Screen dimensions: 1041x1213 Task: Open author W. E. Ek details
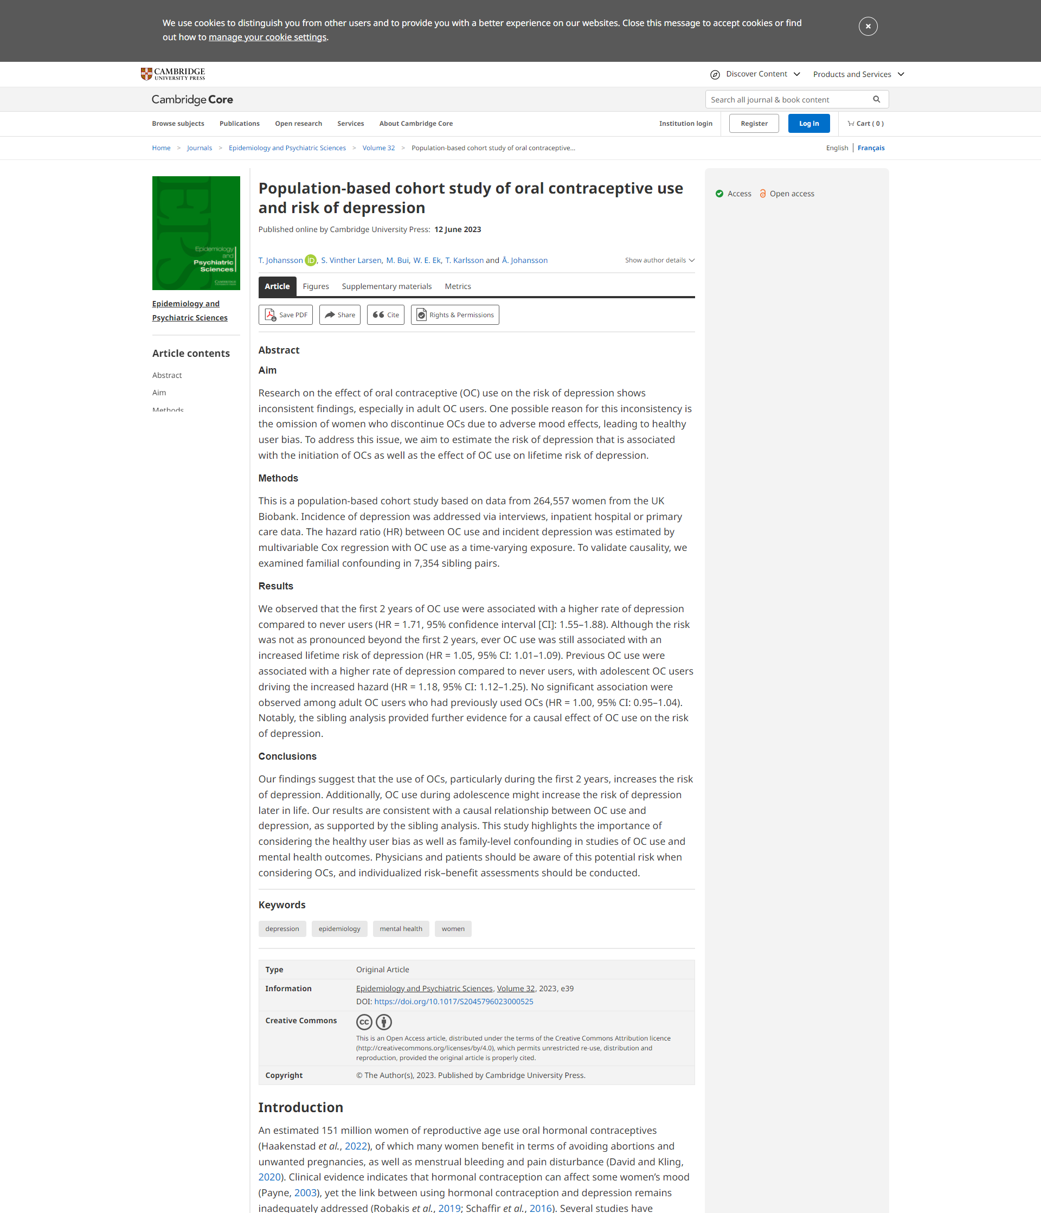click(x=426, y=260)
